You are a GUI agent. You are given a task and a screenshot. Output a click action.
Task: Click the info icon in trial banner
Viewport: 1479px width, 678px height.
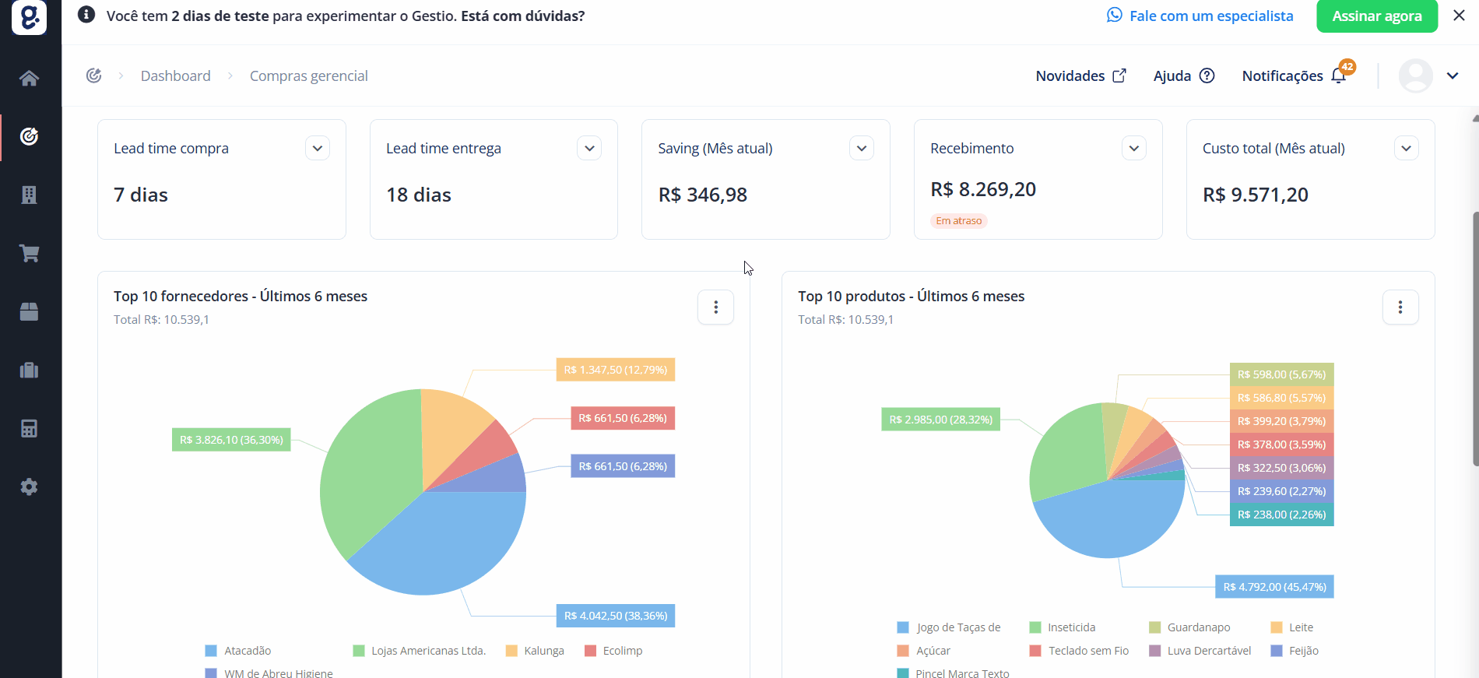[86, 15]
